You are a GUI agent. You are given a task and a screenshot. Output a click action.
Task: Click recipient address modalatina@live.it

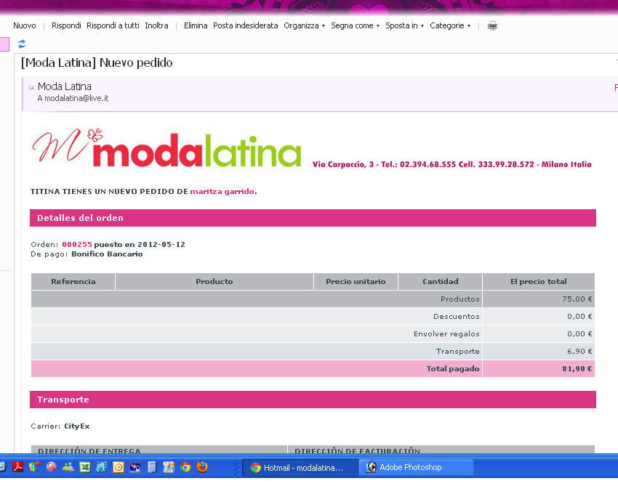coord(76,98)
